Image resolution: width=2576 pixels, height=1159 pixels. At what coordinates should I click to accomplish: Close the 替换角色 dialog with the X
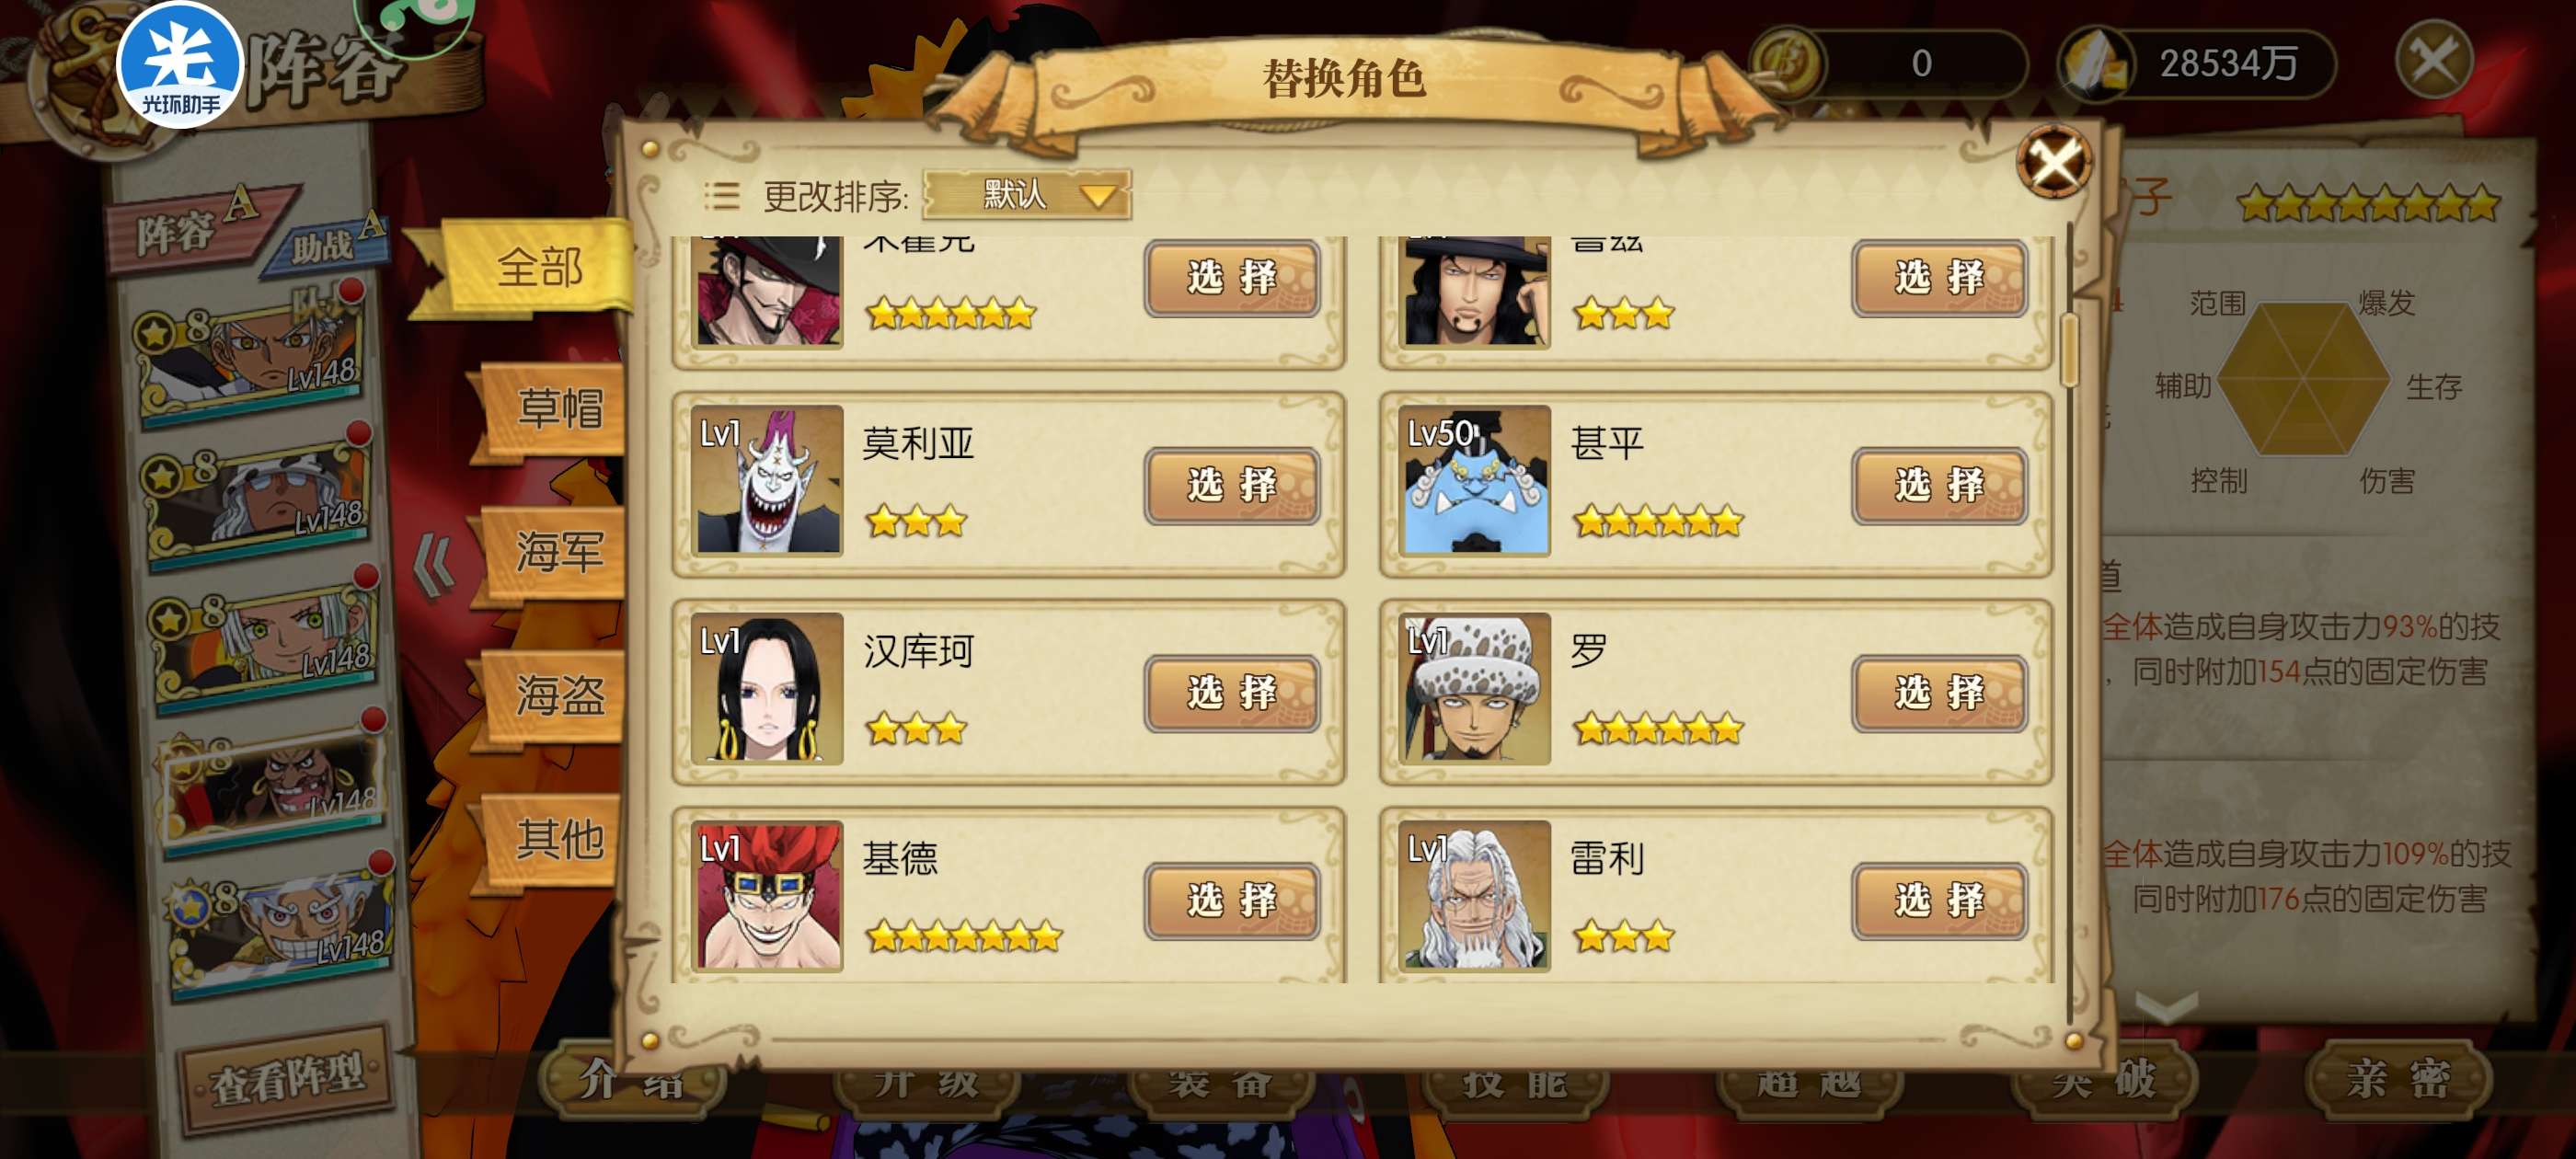tap(2054, 160)
